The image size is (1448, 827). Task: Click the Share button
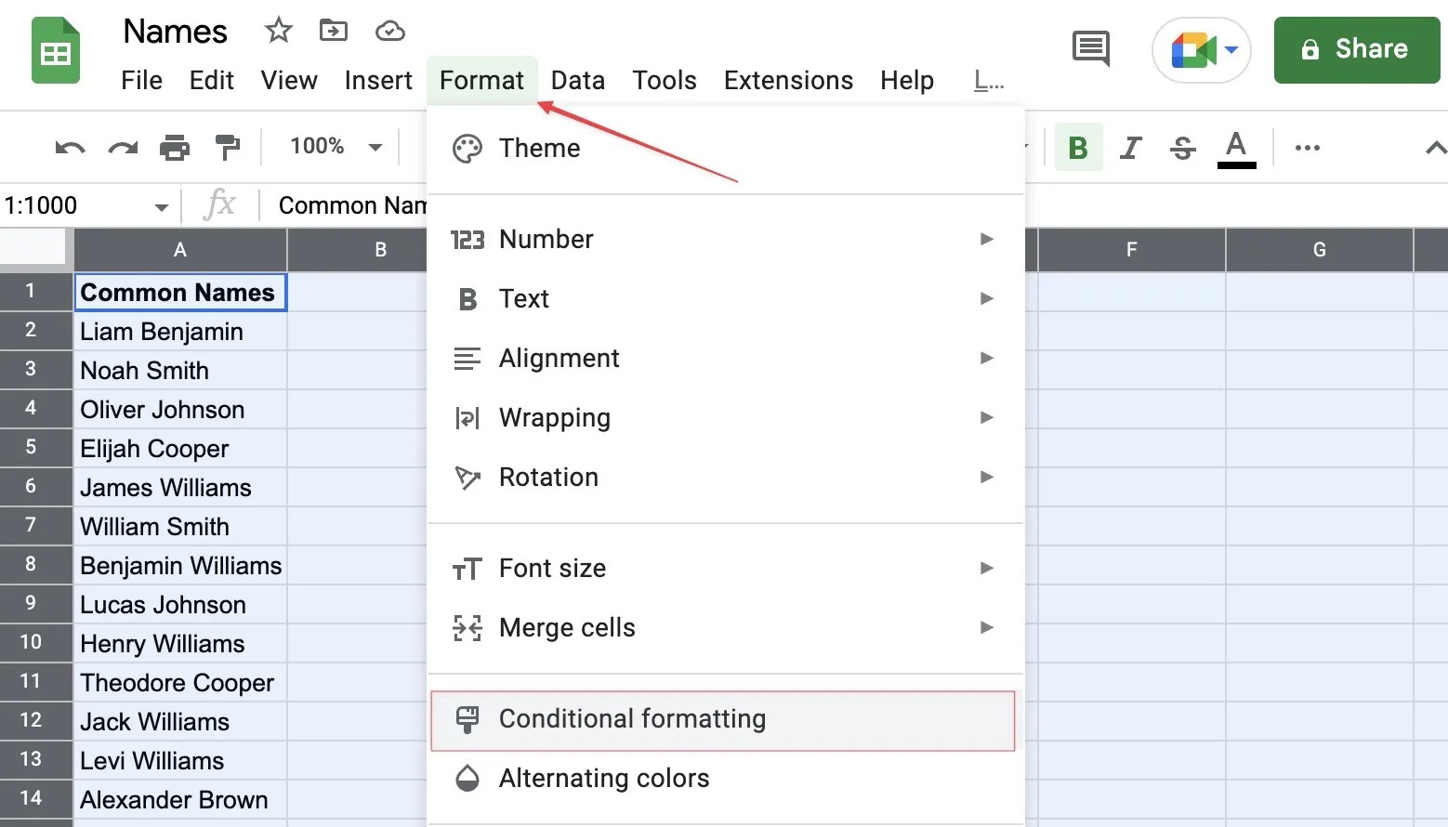pos(1356,49)
